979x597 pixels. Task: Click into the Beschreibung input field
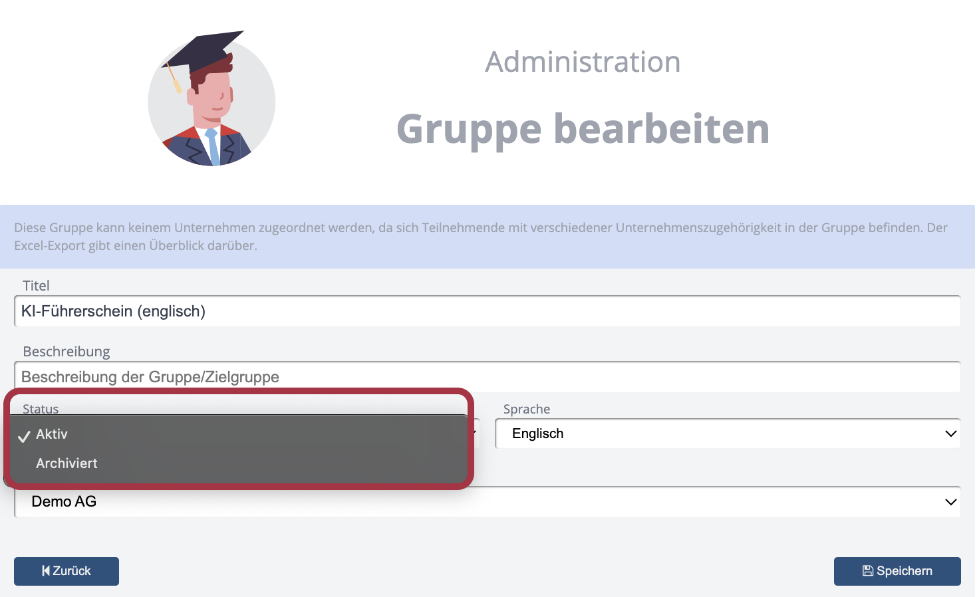click(487, 377)
